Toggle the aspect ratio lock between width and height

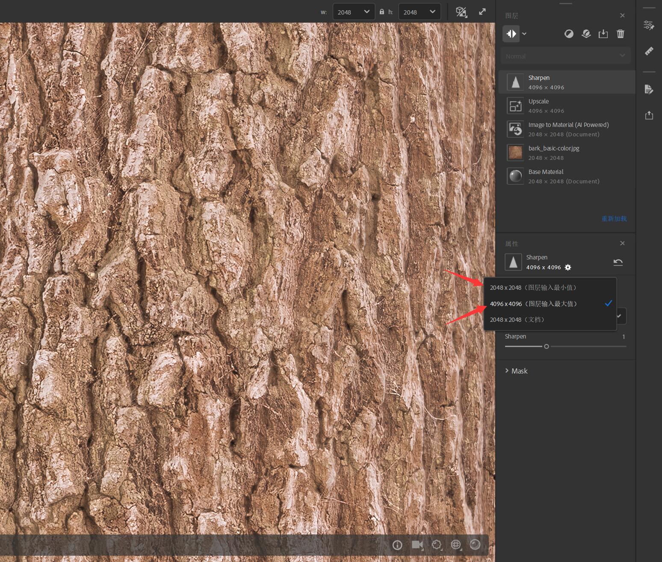(381, 12)
